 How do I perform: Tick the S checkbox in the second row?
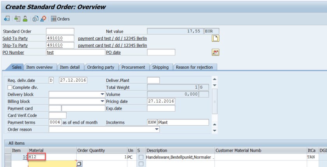pyautogui.click(x=141, y=164)
